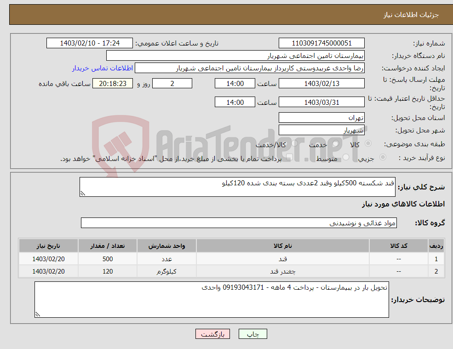Click the buyer organization name field
The width and height of the screenshot is (453, 349).
(235, 56)
